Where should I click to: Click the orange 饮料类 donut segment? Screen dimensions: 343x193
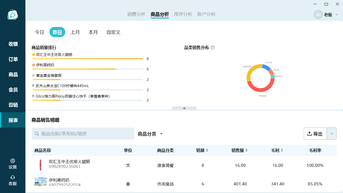pos(271,72)
